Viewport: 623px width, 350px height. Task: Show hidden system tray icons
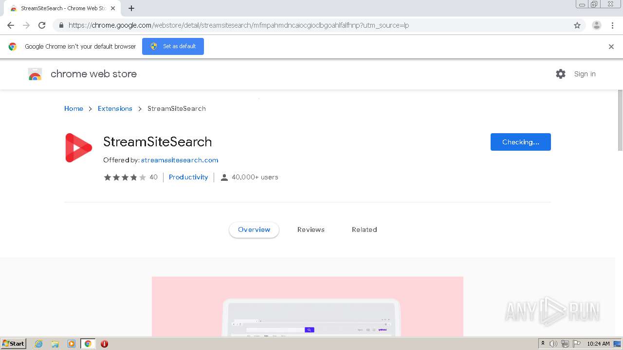click(x=543, y=344)
